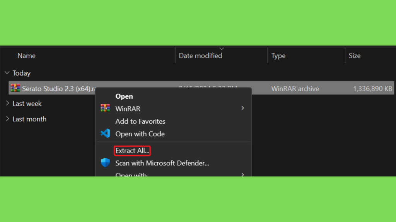Viewport: 396px width, 222px height.
Task: Choose Scan with Microsoft Defender...
Action: [162, 163]
